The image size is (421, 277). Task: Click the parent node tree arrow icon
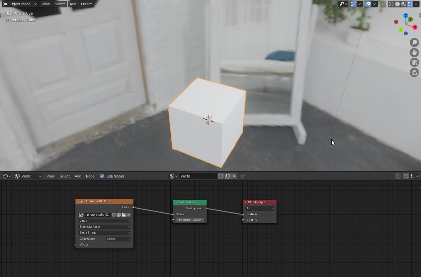click(x=398, y=176)
